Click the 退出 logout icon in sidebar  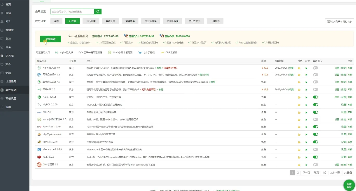2,107
